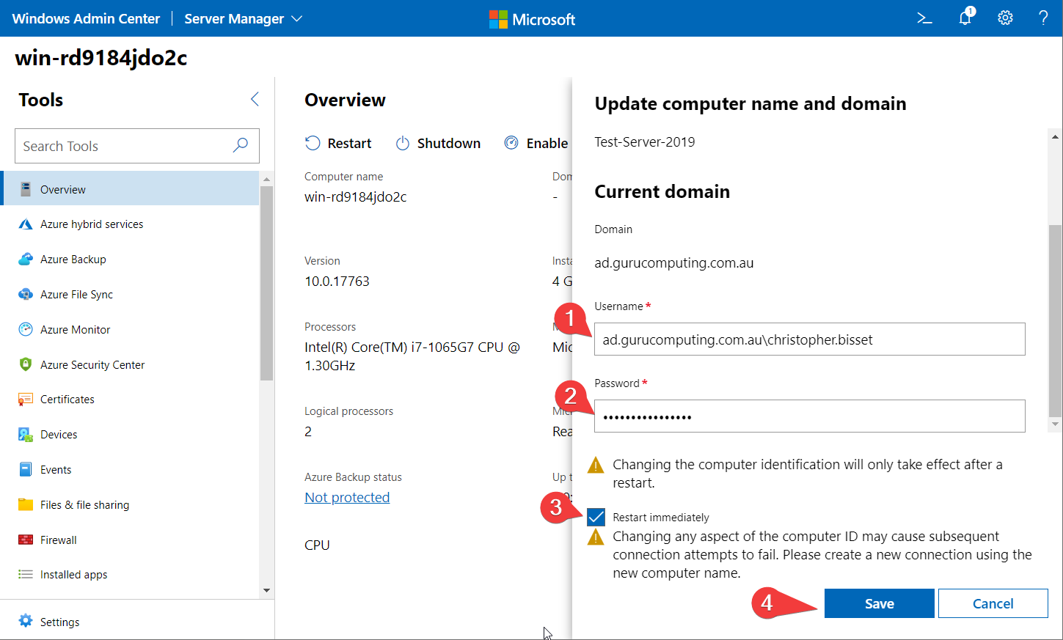Toggle the Restart immediately checkbox
1063x640 pixels.
coord(596,517)
